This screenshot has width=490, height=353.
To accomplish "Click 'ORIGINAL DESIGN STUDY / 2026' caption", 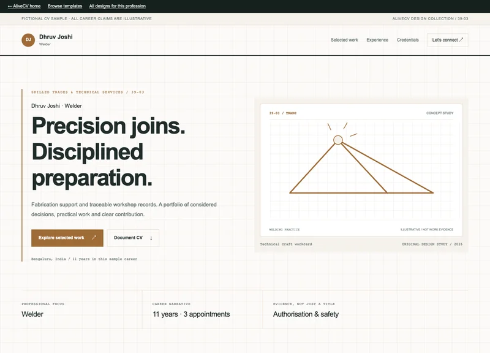I will (x=432, y=244).
